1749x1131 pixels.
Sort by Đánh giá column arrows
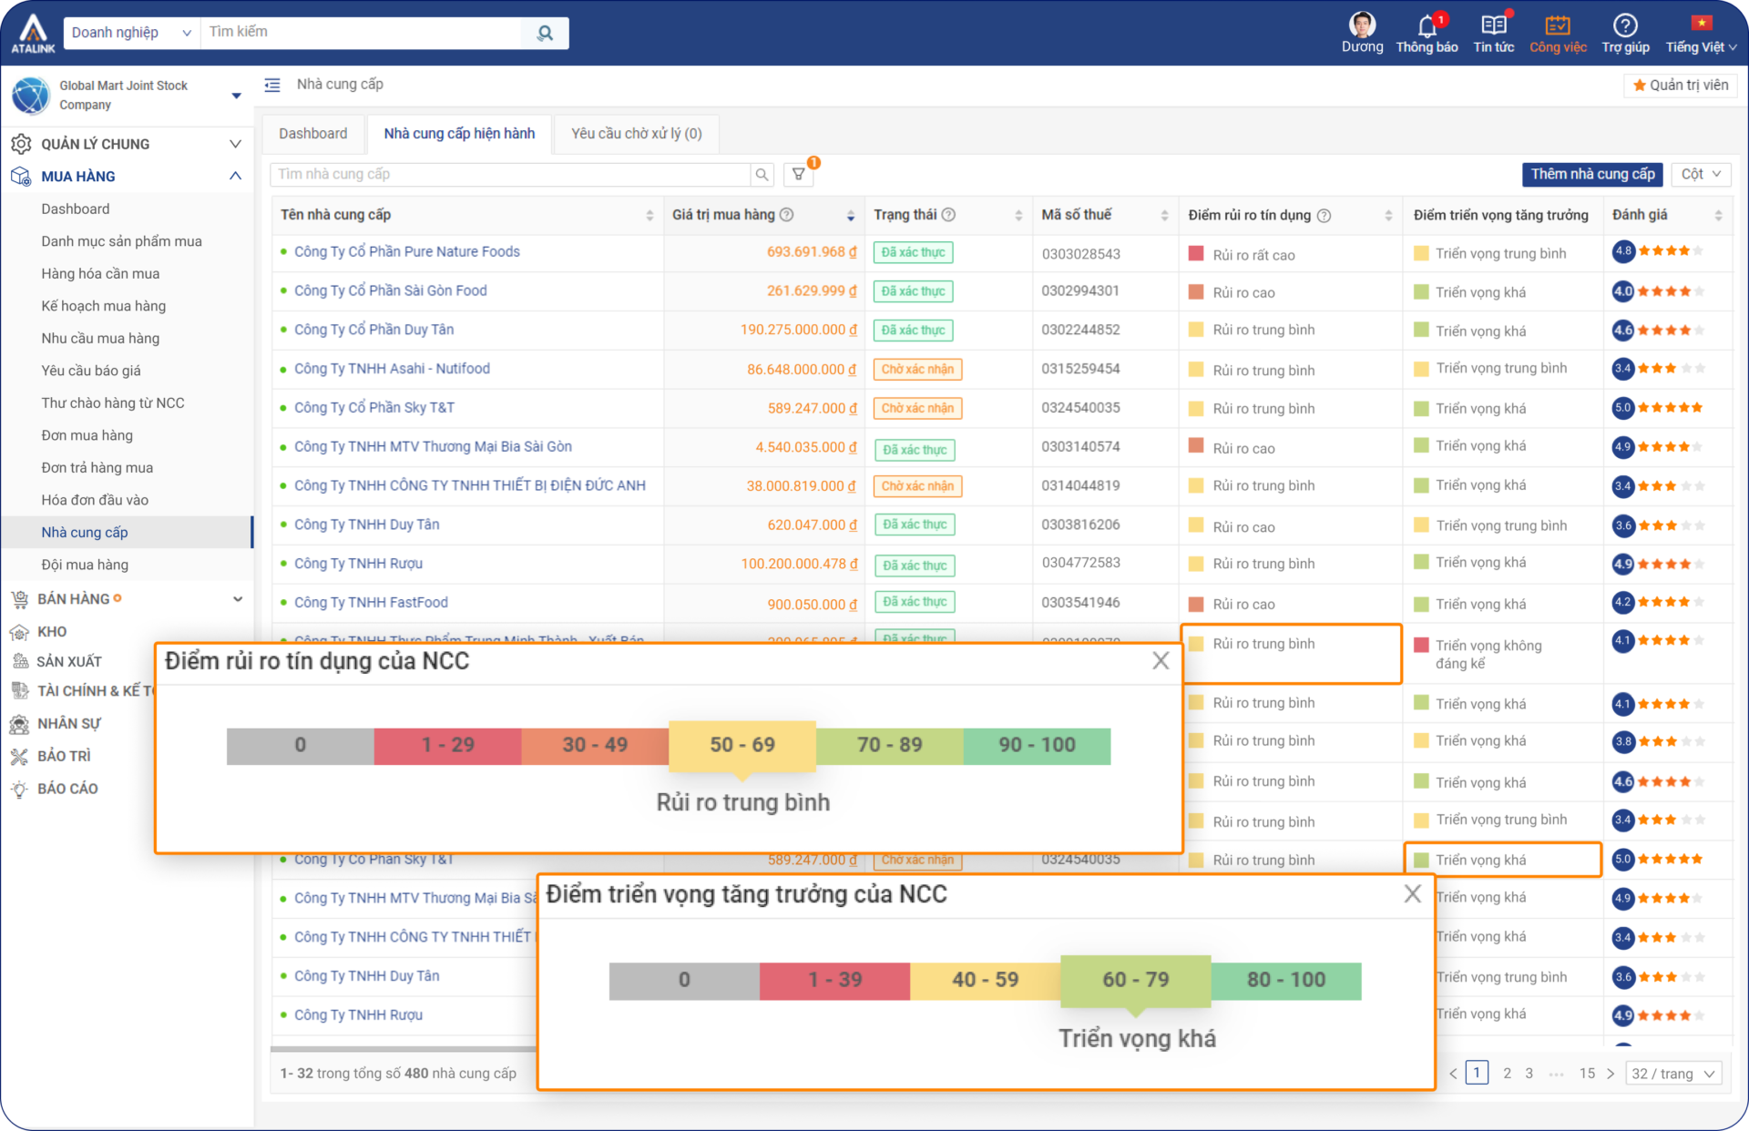click(1718, 216)
